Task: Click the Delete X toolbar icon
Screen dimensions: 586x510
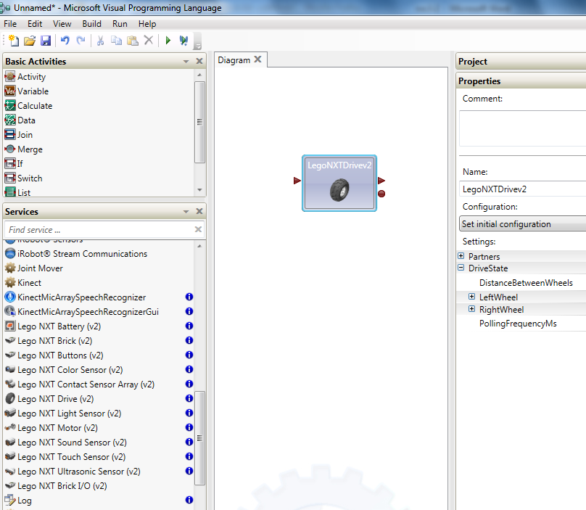Action: pos(149,40)
